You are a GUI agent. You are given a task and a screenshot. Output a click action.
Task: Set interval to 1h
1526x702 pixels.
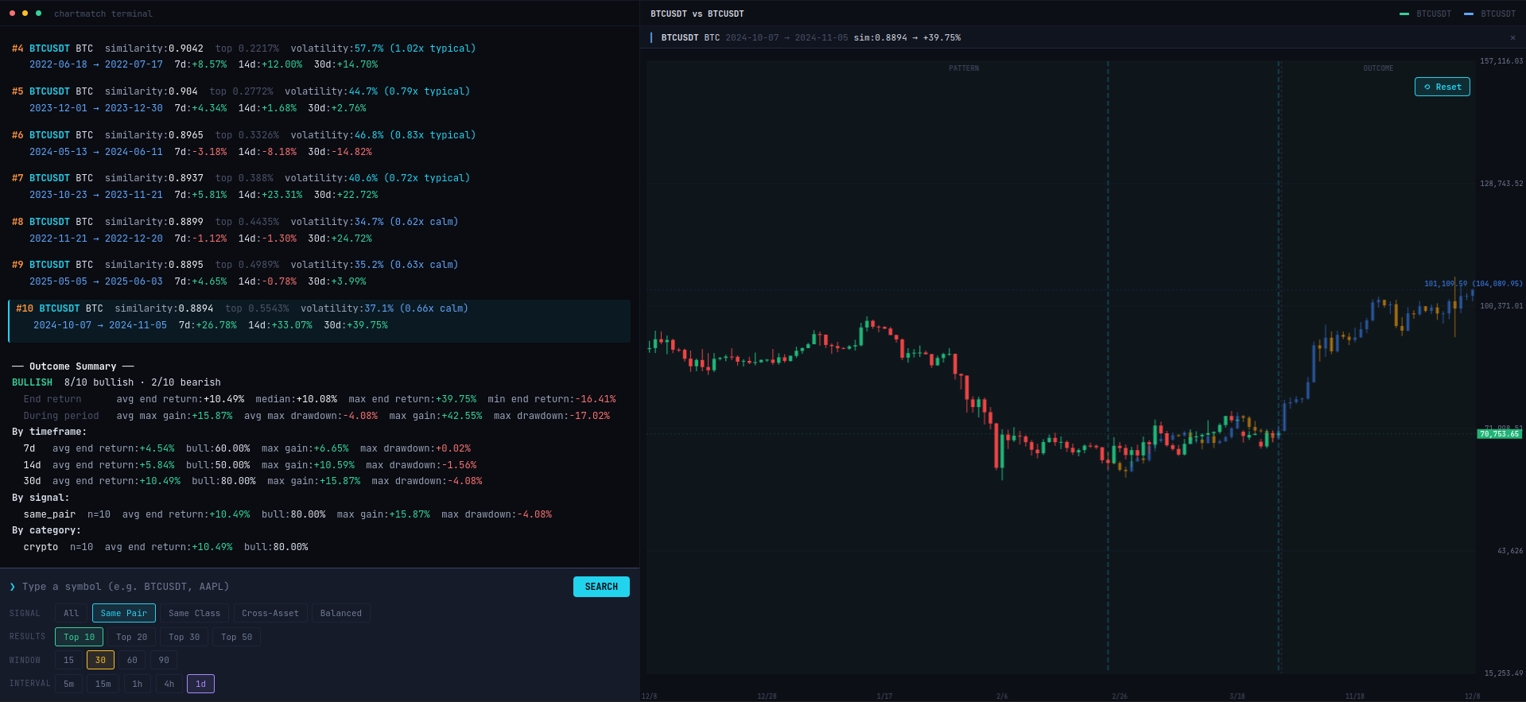click(x=138, y=684)
